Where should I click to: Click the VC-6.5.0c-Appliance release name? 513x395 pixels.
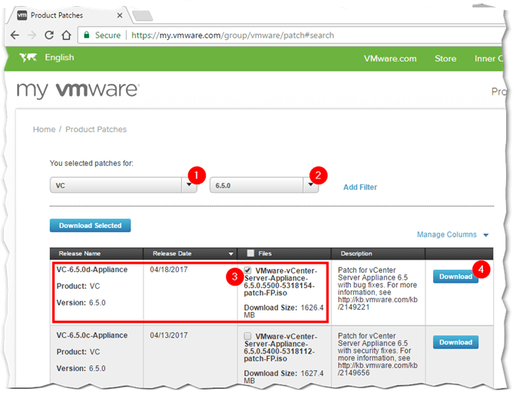coord(92,335)
